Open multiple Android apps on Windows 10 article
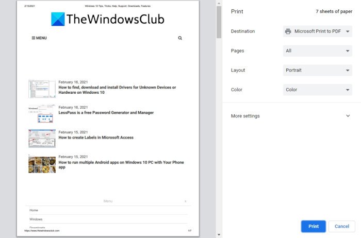 pos(121,165)
